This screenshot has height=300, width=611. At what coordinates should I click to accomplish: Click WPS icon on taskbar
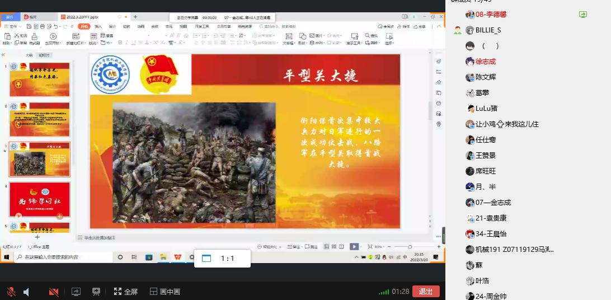click(x=178, y=257)
